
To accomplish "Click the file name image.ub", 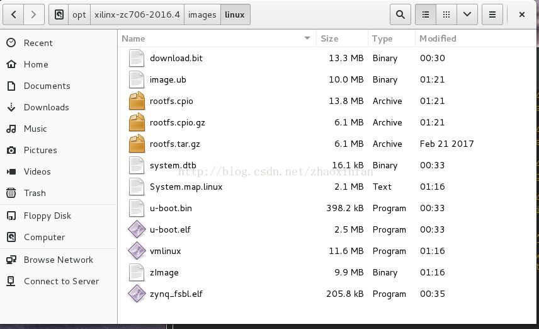I will pos(168,80).
